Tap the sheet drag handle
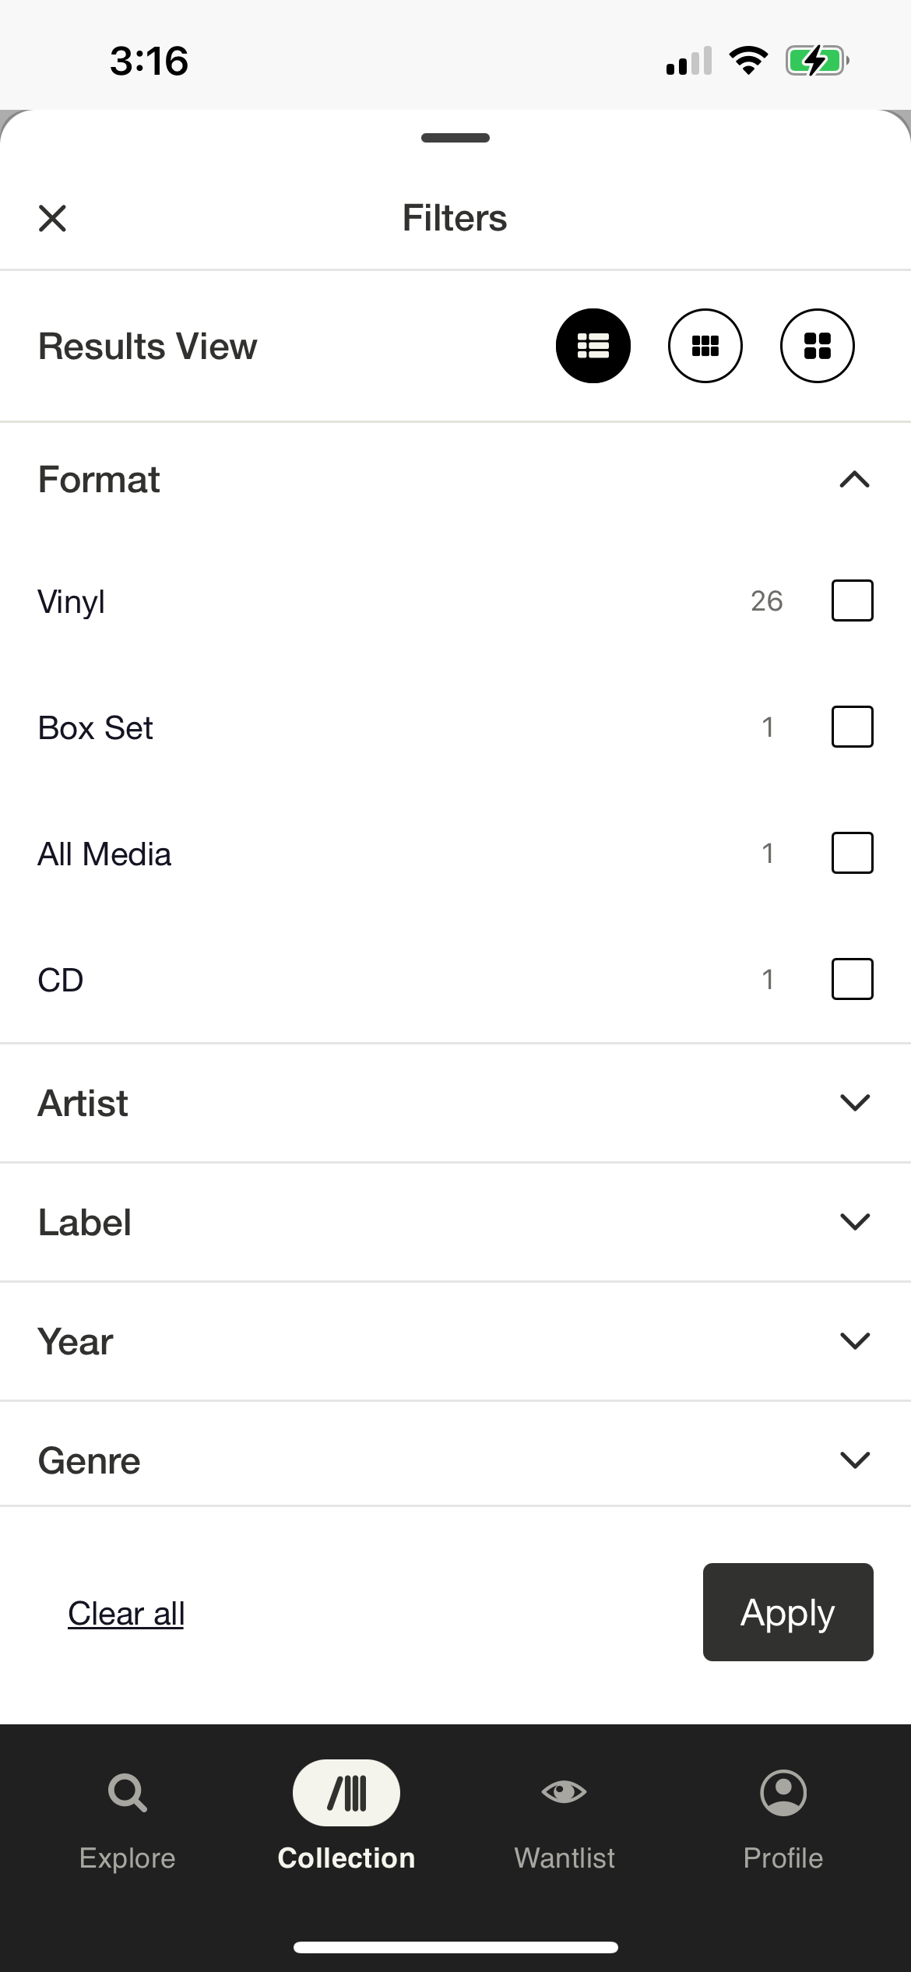The height and width of the screenshot is (1972, 911). [455, 138]
